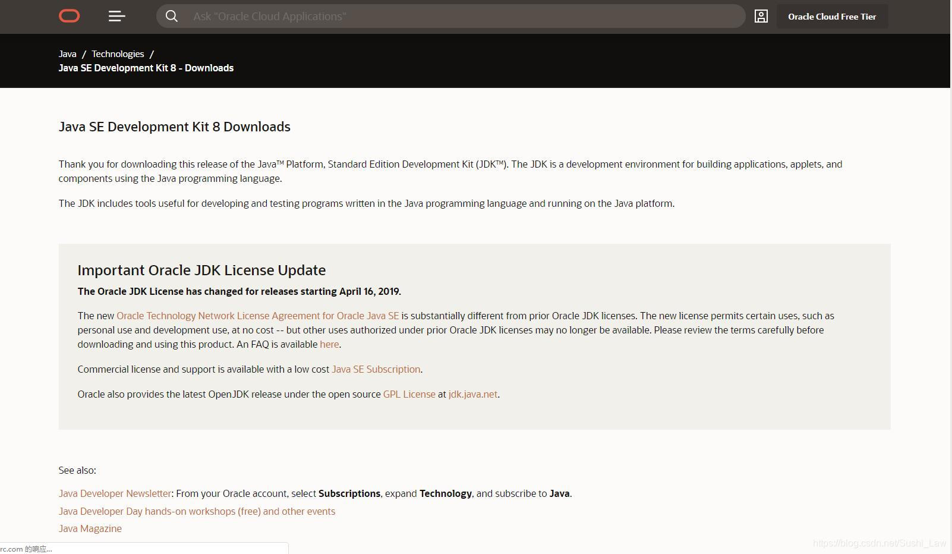952x554 pixels.
Task: Open the user account icon
Action: 761,16
